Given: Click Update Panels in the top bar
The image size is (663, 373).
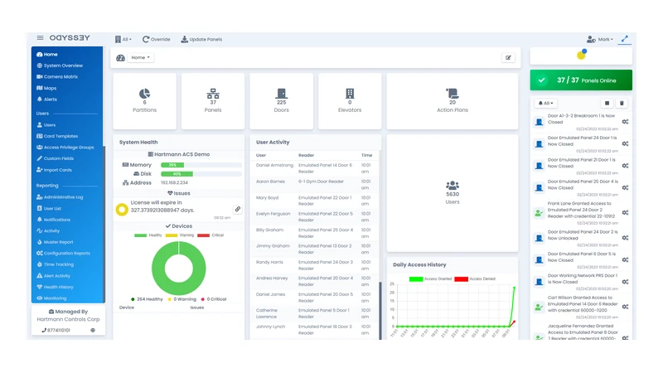Looking at the screenshot, I should point(201,39).
